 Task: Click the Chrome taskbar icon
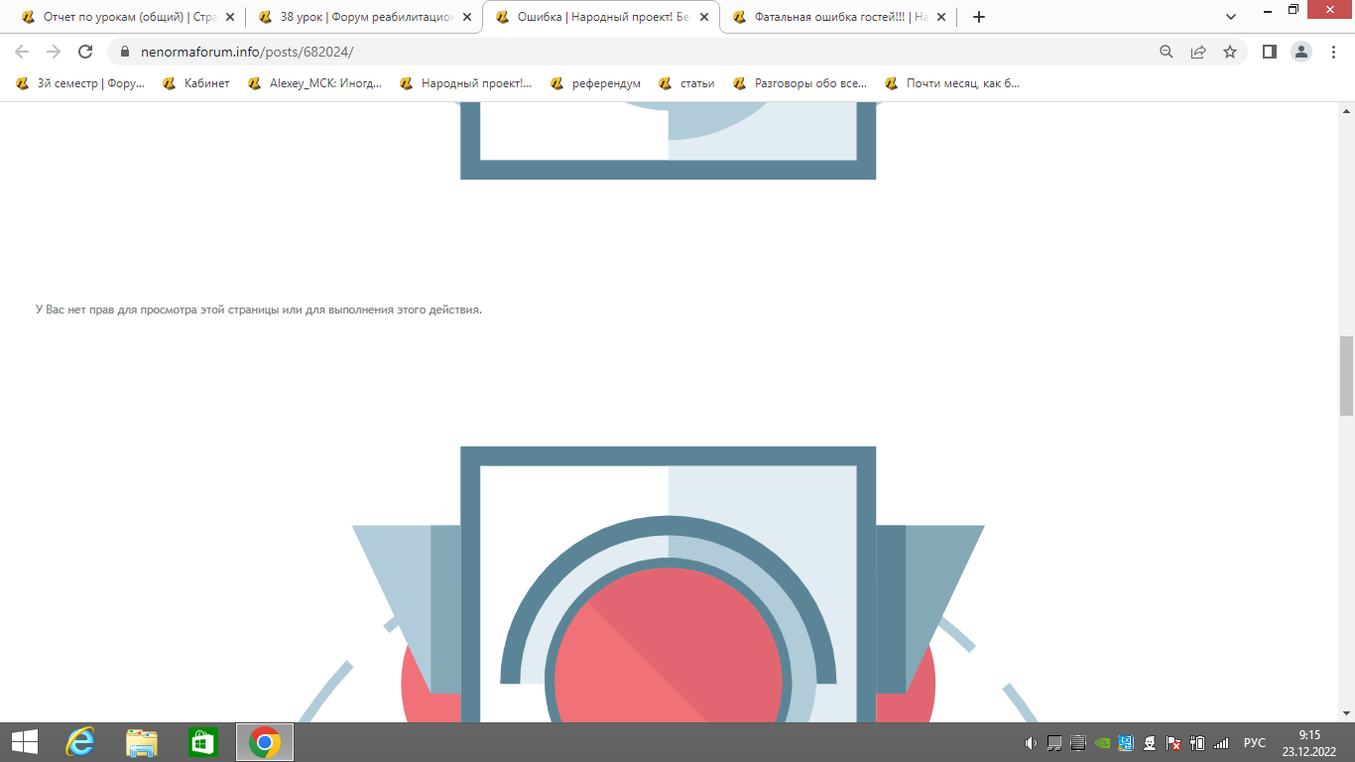coord(264,742)
